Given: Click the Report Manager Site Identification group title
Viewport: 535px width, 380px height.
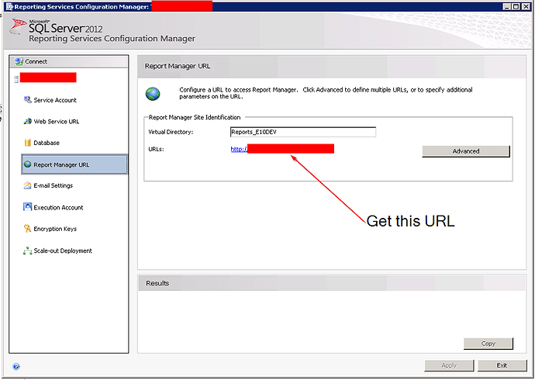Looking at the screenshot, I should point(195,117).
